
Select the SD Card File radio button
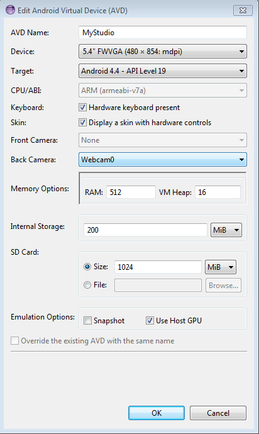[x=87, y=285]
